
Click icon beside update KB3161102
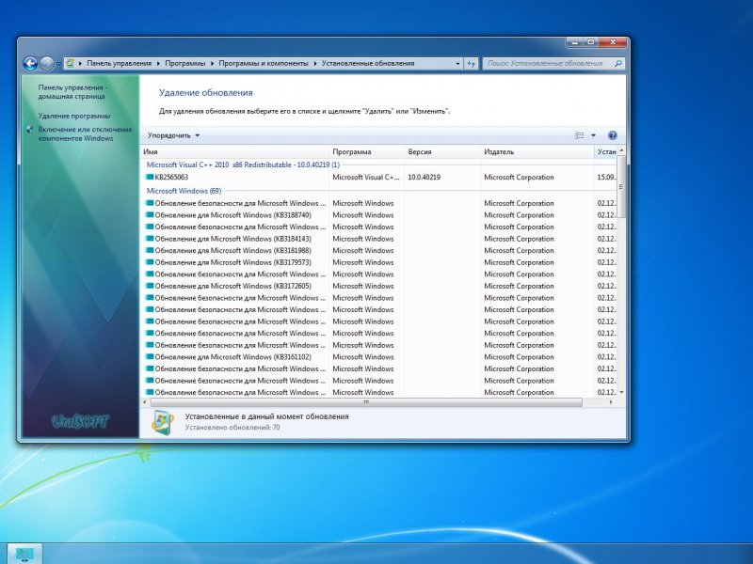click(150, 357)
